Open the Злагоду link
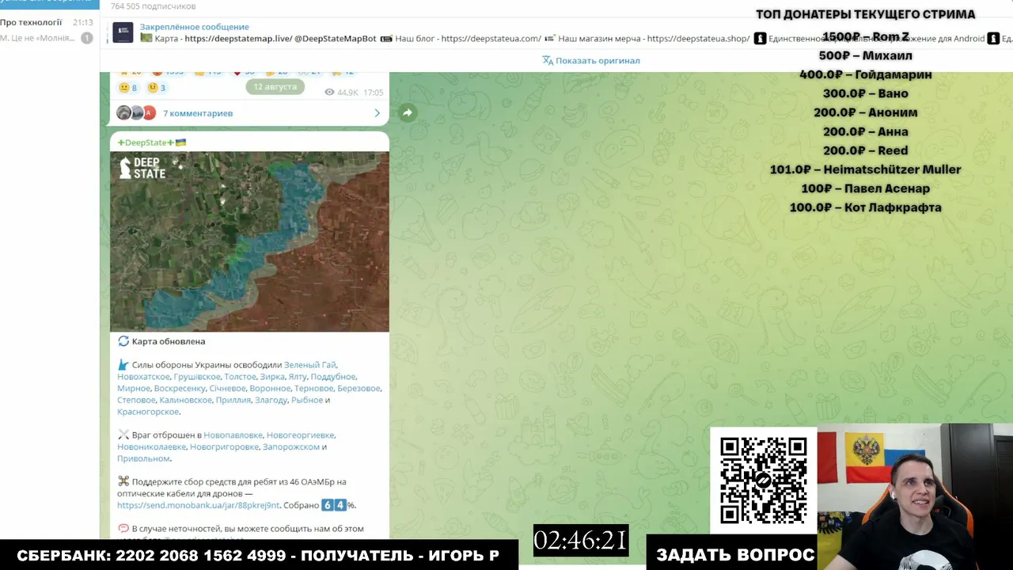1013x570 pixels. click(271, 401)
